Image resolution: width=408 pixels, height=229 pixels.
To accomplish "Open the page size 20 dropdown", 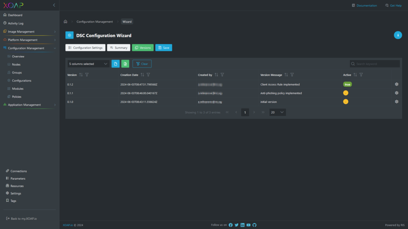I will tap(277, 112).
